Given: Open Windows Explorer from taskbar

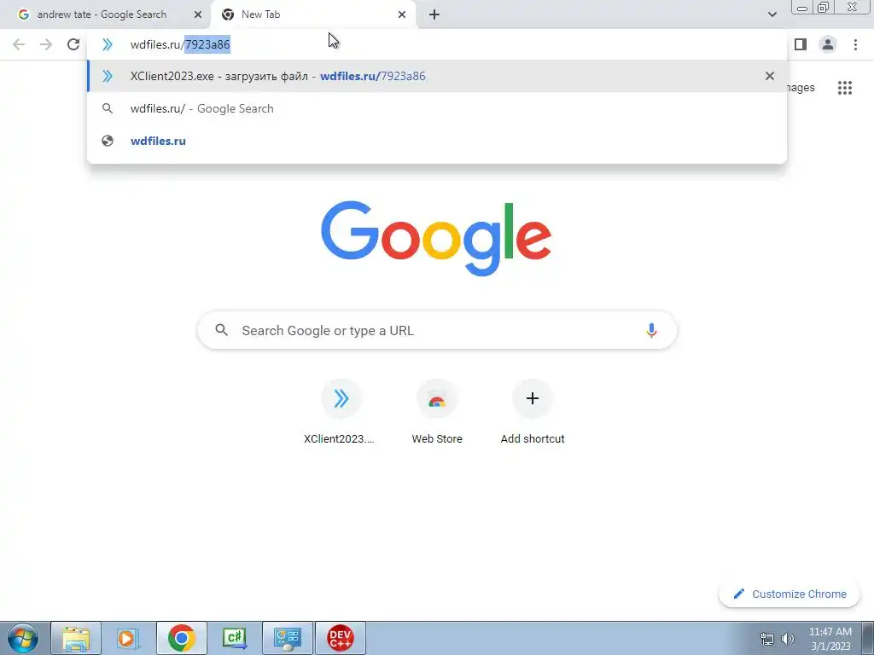Looking at the screenshot, I should click(76, 638).
